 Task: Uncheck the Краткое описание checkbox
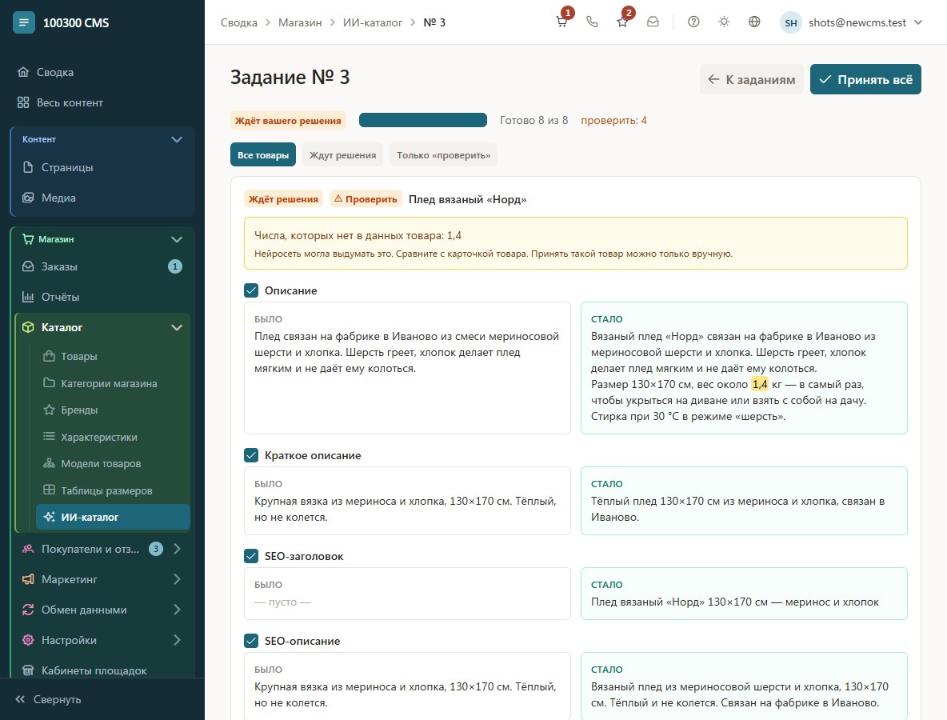tap(251, 455)
